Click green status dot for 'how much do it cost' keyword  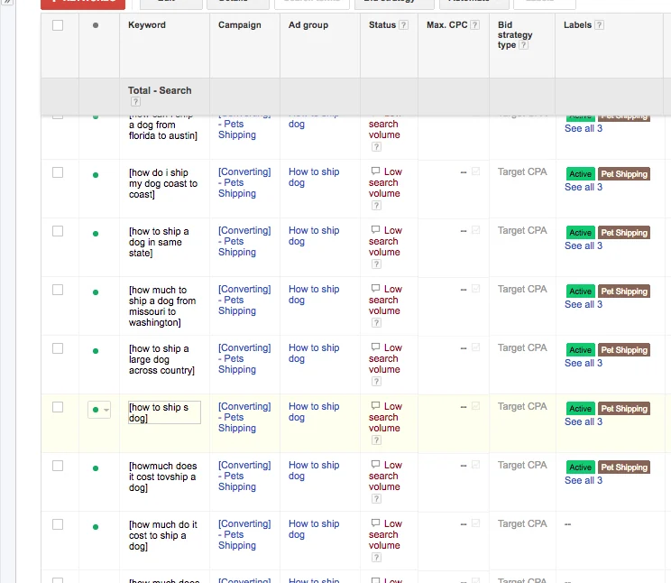[x=96, y=527]
